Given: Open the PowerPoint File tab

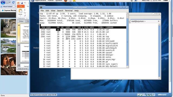Looking at the screenshot, I should click(21, 6).
